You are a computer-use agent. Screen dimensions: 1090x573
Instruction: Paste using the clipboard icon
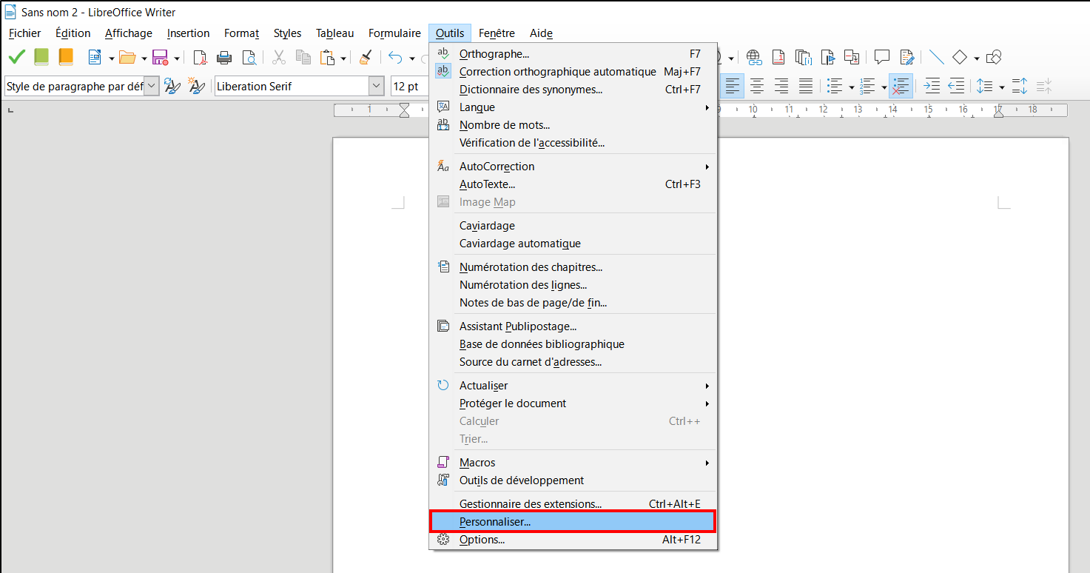(x=328, y=57)
